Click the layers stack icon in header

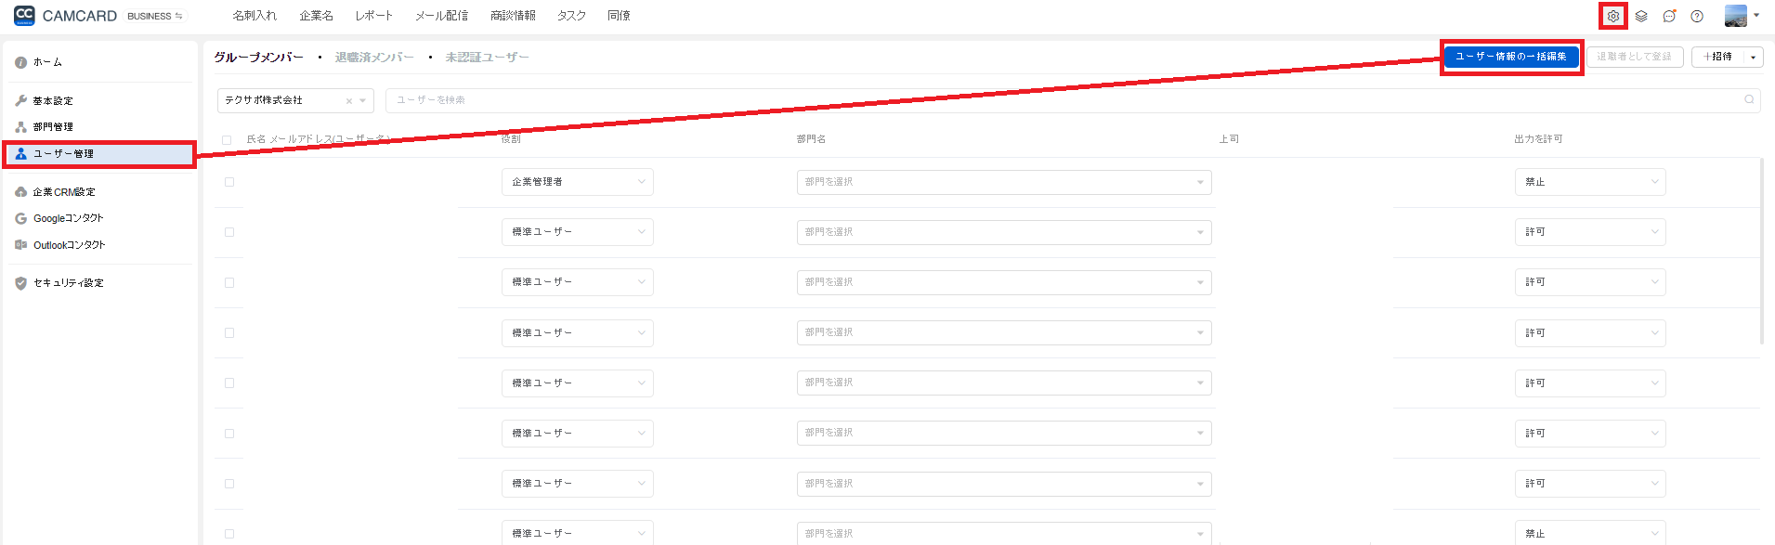pyautogui.click(x=1641, y=16)
